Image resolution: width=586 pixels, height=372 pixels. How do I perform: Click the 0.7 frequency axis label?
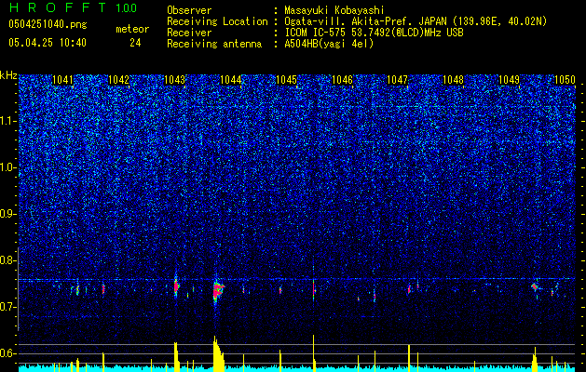8,307
